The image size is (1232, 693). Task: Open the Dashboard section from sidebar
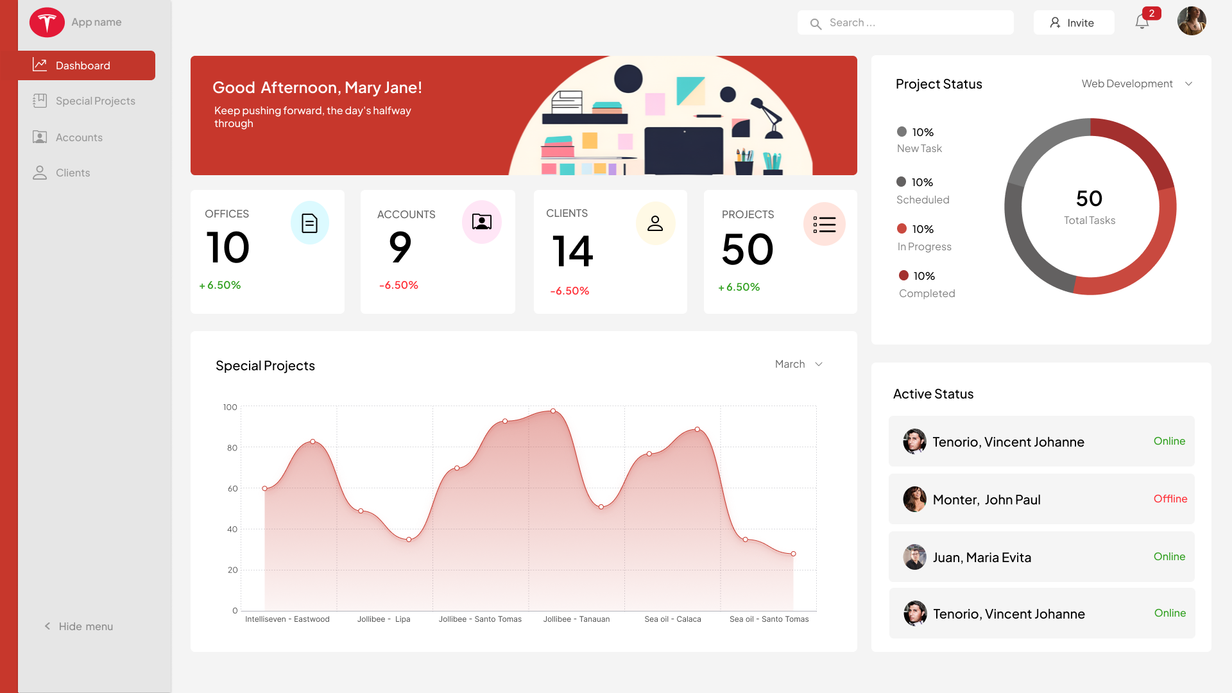[83, 65]
